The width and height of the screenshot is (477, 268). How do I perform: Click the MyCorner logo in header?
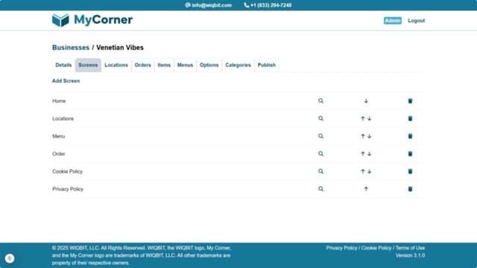(92, 20)
